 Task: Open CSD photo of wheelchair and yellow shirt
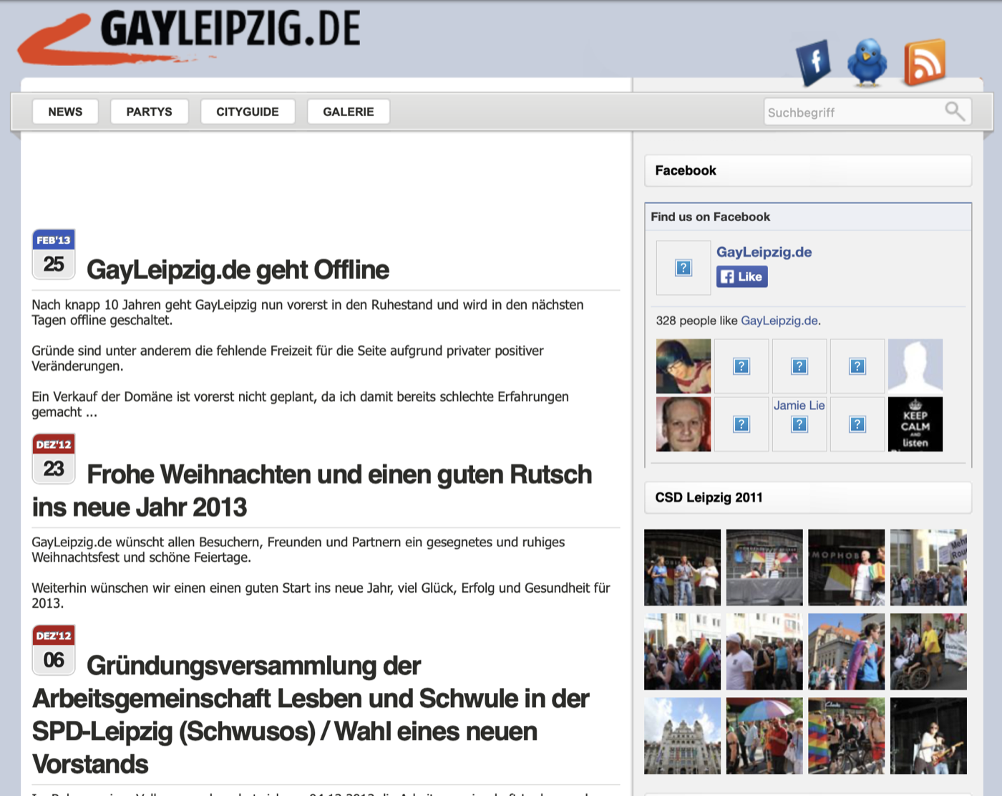[x=929, y=651]
